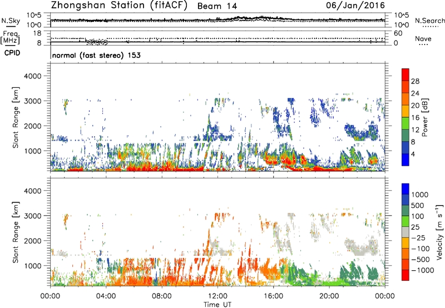The width and height of the screenshot is (445, 308).
Task: Select the −500 label on Velocity colorbar
Action: point(420,259)
